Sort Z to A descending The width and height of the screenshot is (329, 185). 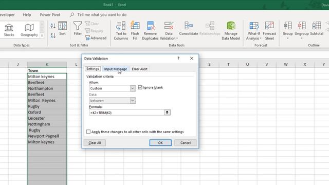53,35
